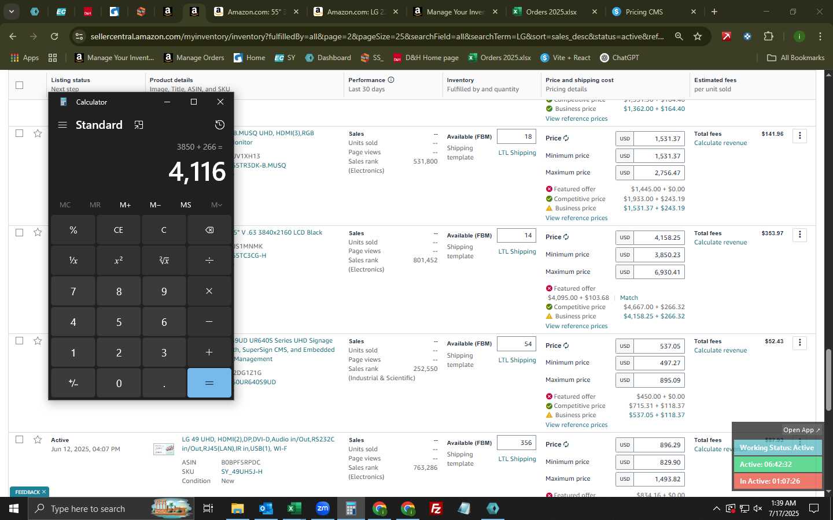Open three-dot menu for $52.43 fees row
Image resolution: width=833 pixels, height=520 pixels.
[x=800, y=343]
